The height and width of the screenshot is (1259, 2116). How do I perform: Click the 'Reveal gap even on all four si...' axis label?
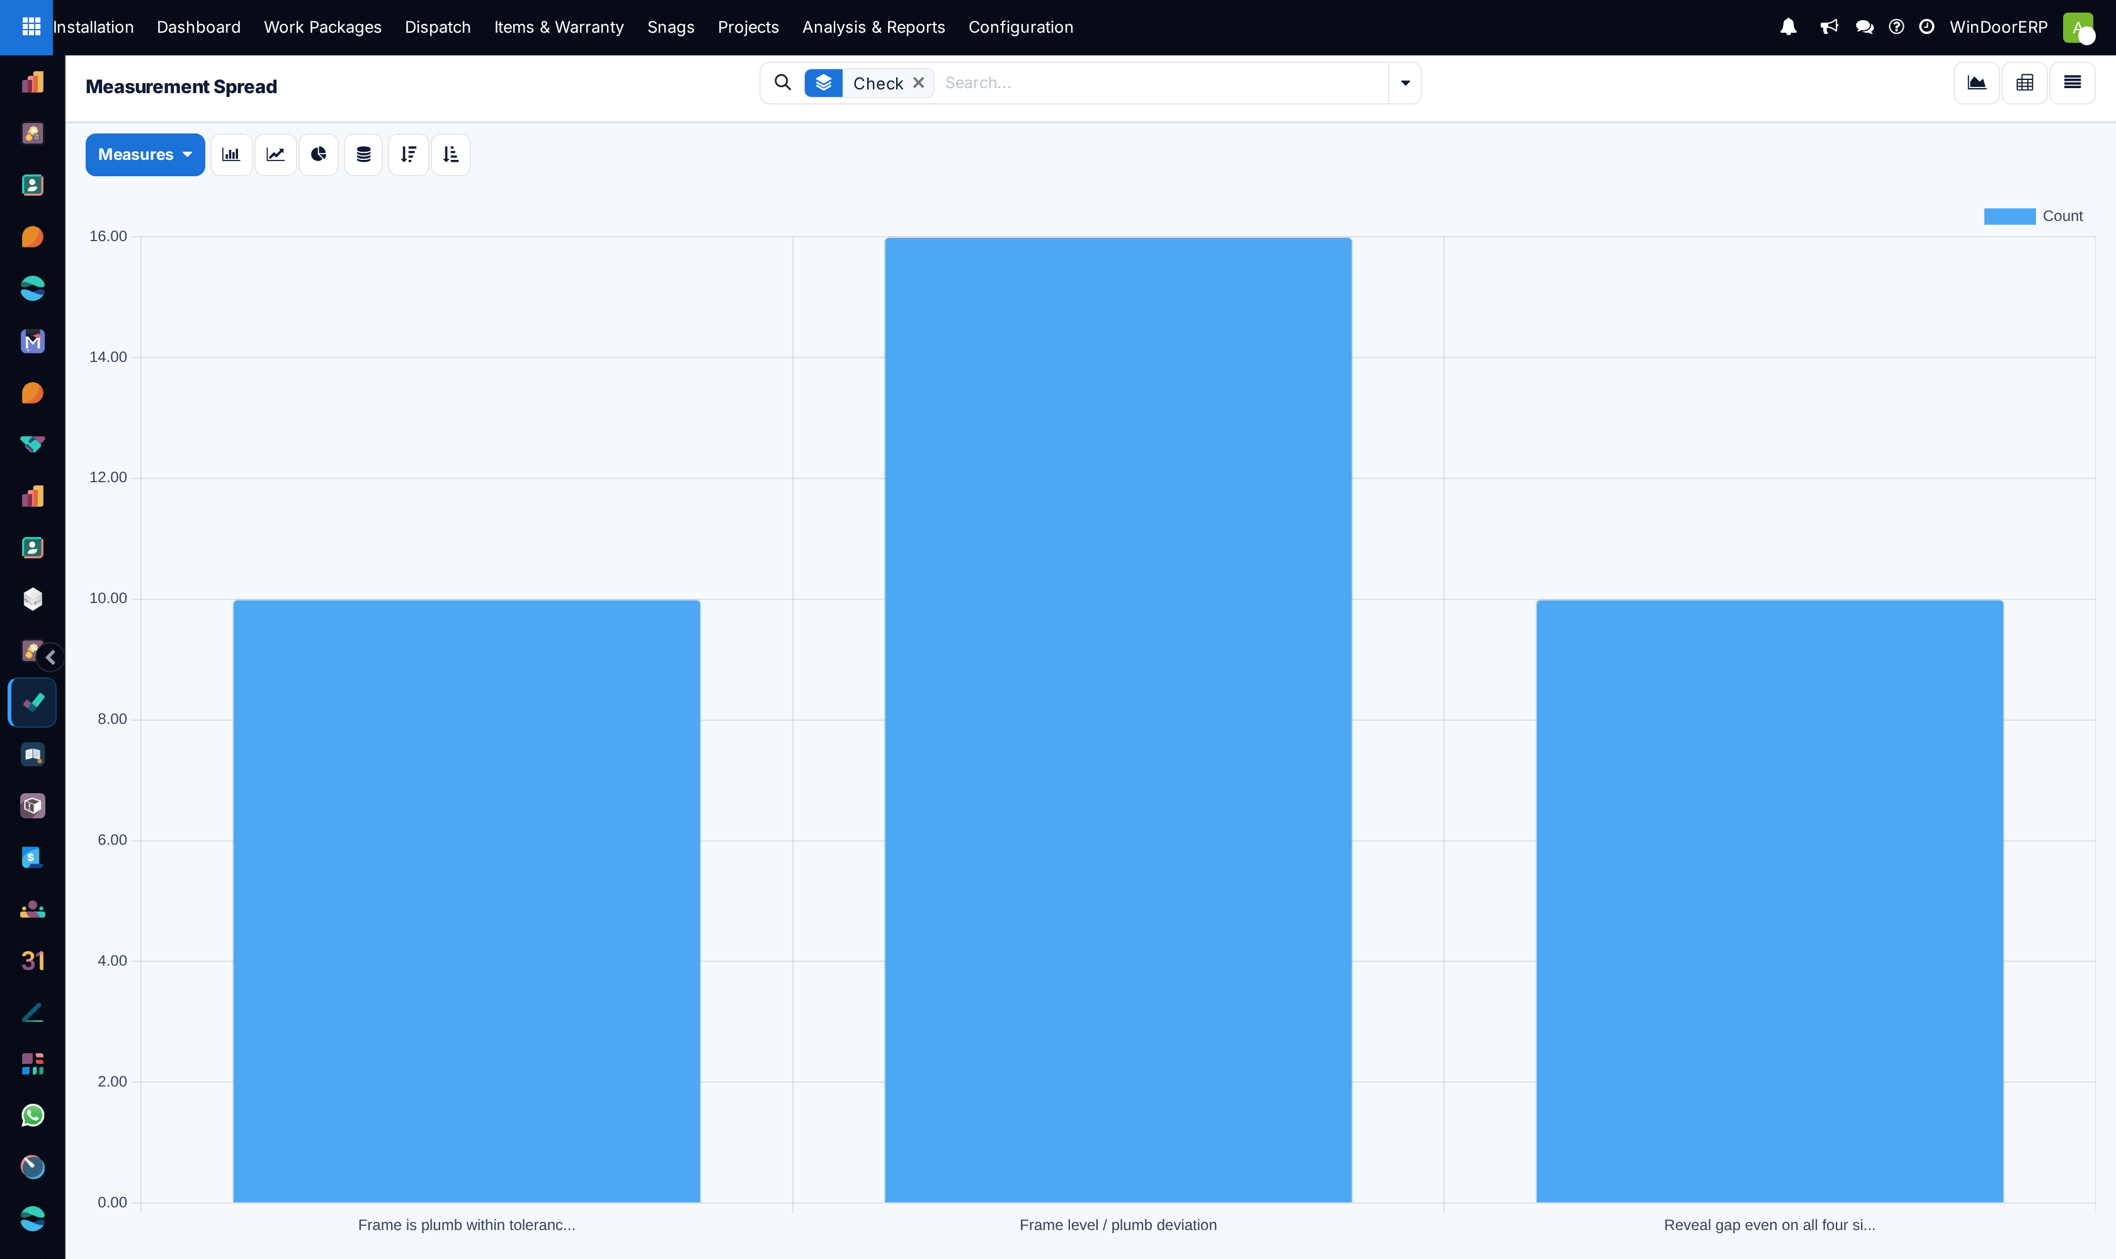click(1770, 1225)
